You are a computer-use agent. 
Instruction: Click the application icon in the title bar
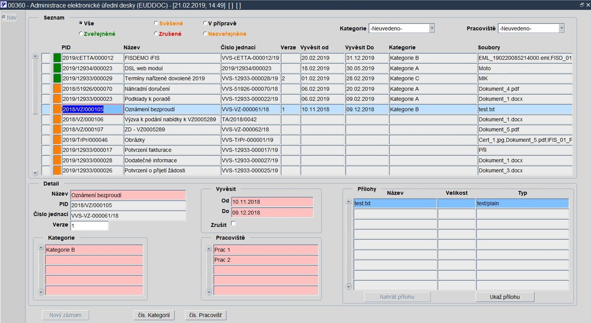pos(4,5)
